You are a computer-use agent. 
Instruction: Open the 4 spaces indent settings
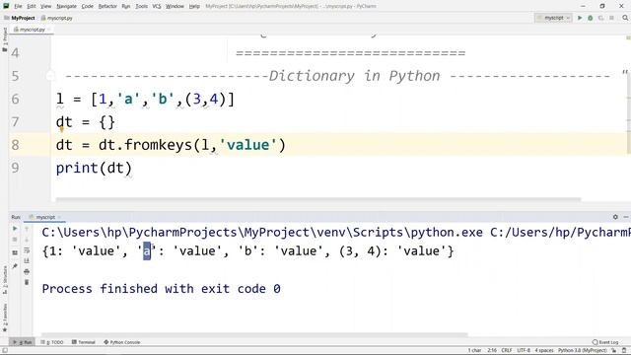tap(544, 351)
